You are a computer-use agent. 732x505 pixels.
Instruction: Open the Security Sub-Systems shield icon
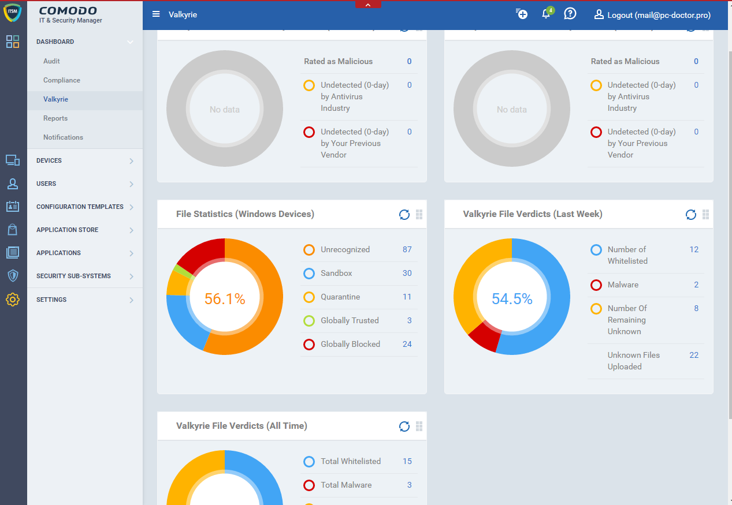(x=13, y=276)
